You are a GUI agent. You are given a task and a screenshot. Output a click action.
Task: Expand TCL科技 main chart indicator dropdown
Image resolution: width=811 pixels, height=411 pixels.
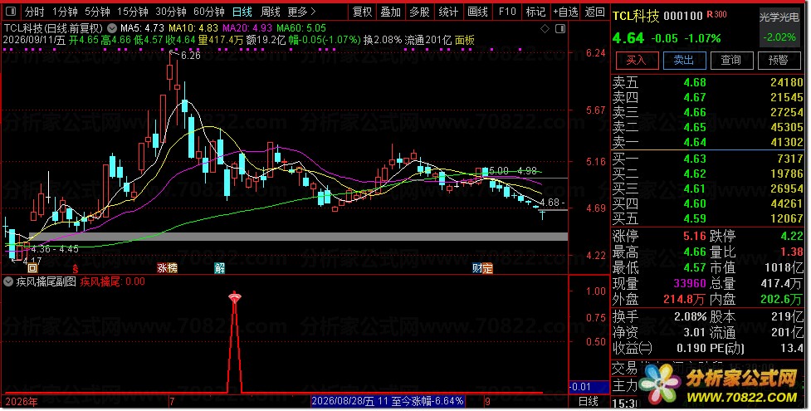pyautogui.click(x=112, y=28)
